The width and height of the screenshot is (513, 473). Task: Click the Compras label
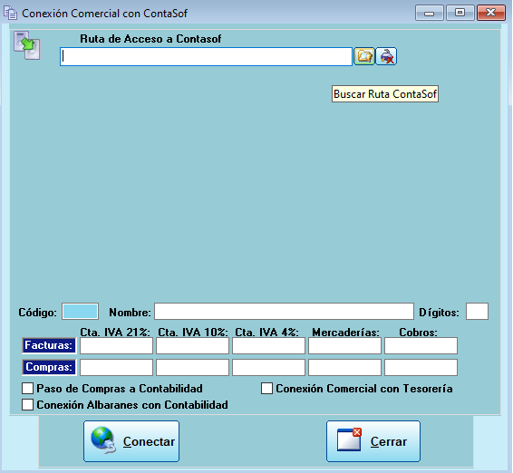(49, 367)
